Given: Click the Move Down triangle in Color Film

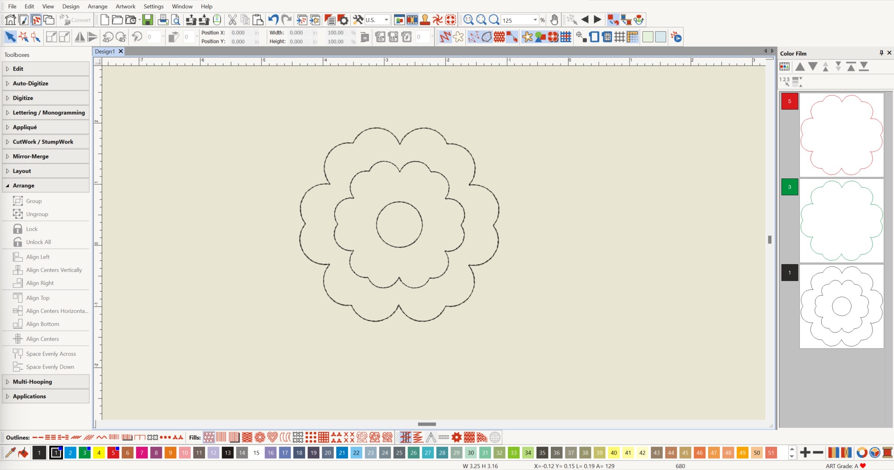Looking at the screenshot, I should pyautogui.click(x=813, y=67).
